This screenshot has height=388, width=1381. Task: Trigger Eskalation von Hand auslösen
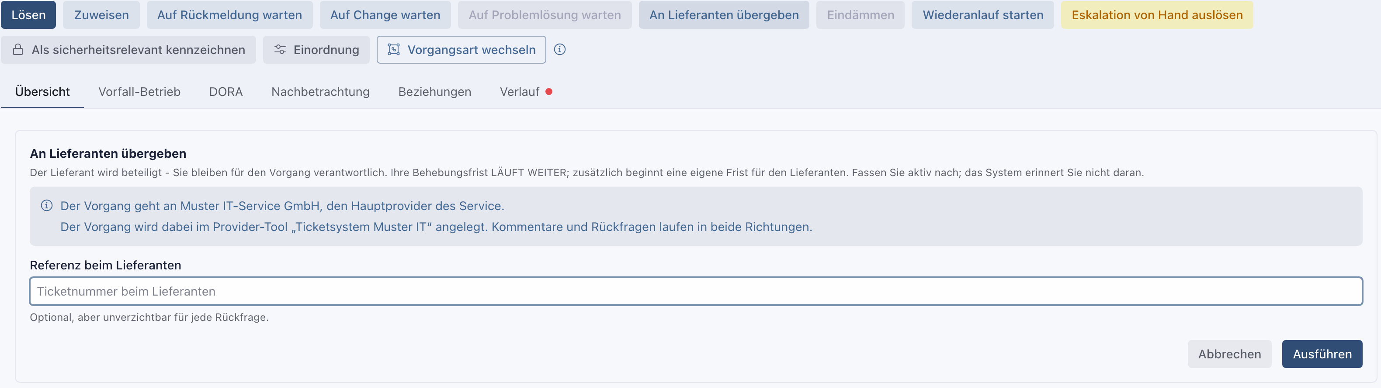click(1157, 15)
